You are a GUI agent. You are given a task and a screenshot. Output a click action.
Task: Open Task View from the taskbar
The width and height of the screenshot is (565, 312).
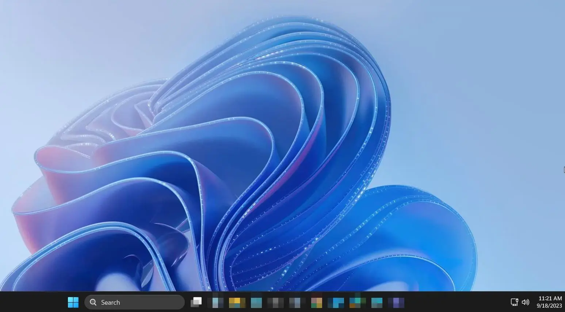pyautogui.click(x=196, y=302)
